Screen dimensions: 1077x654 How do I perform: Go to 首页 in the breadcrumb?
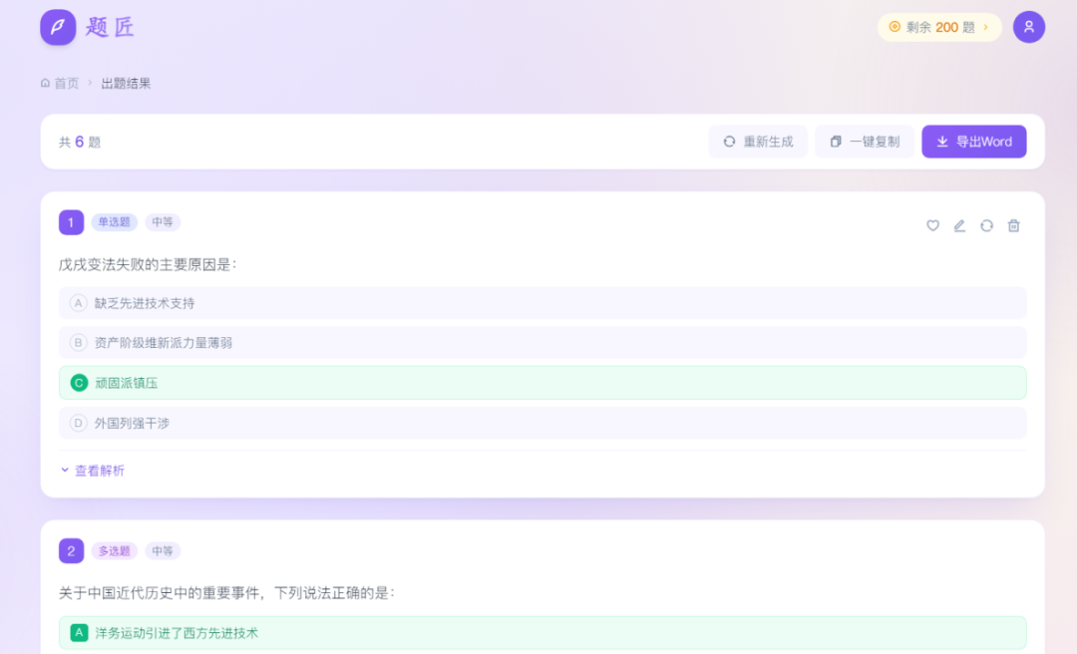tap(67, 83)
